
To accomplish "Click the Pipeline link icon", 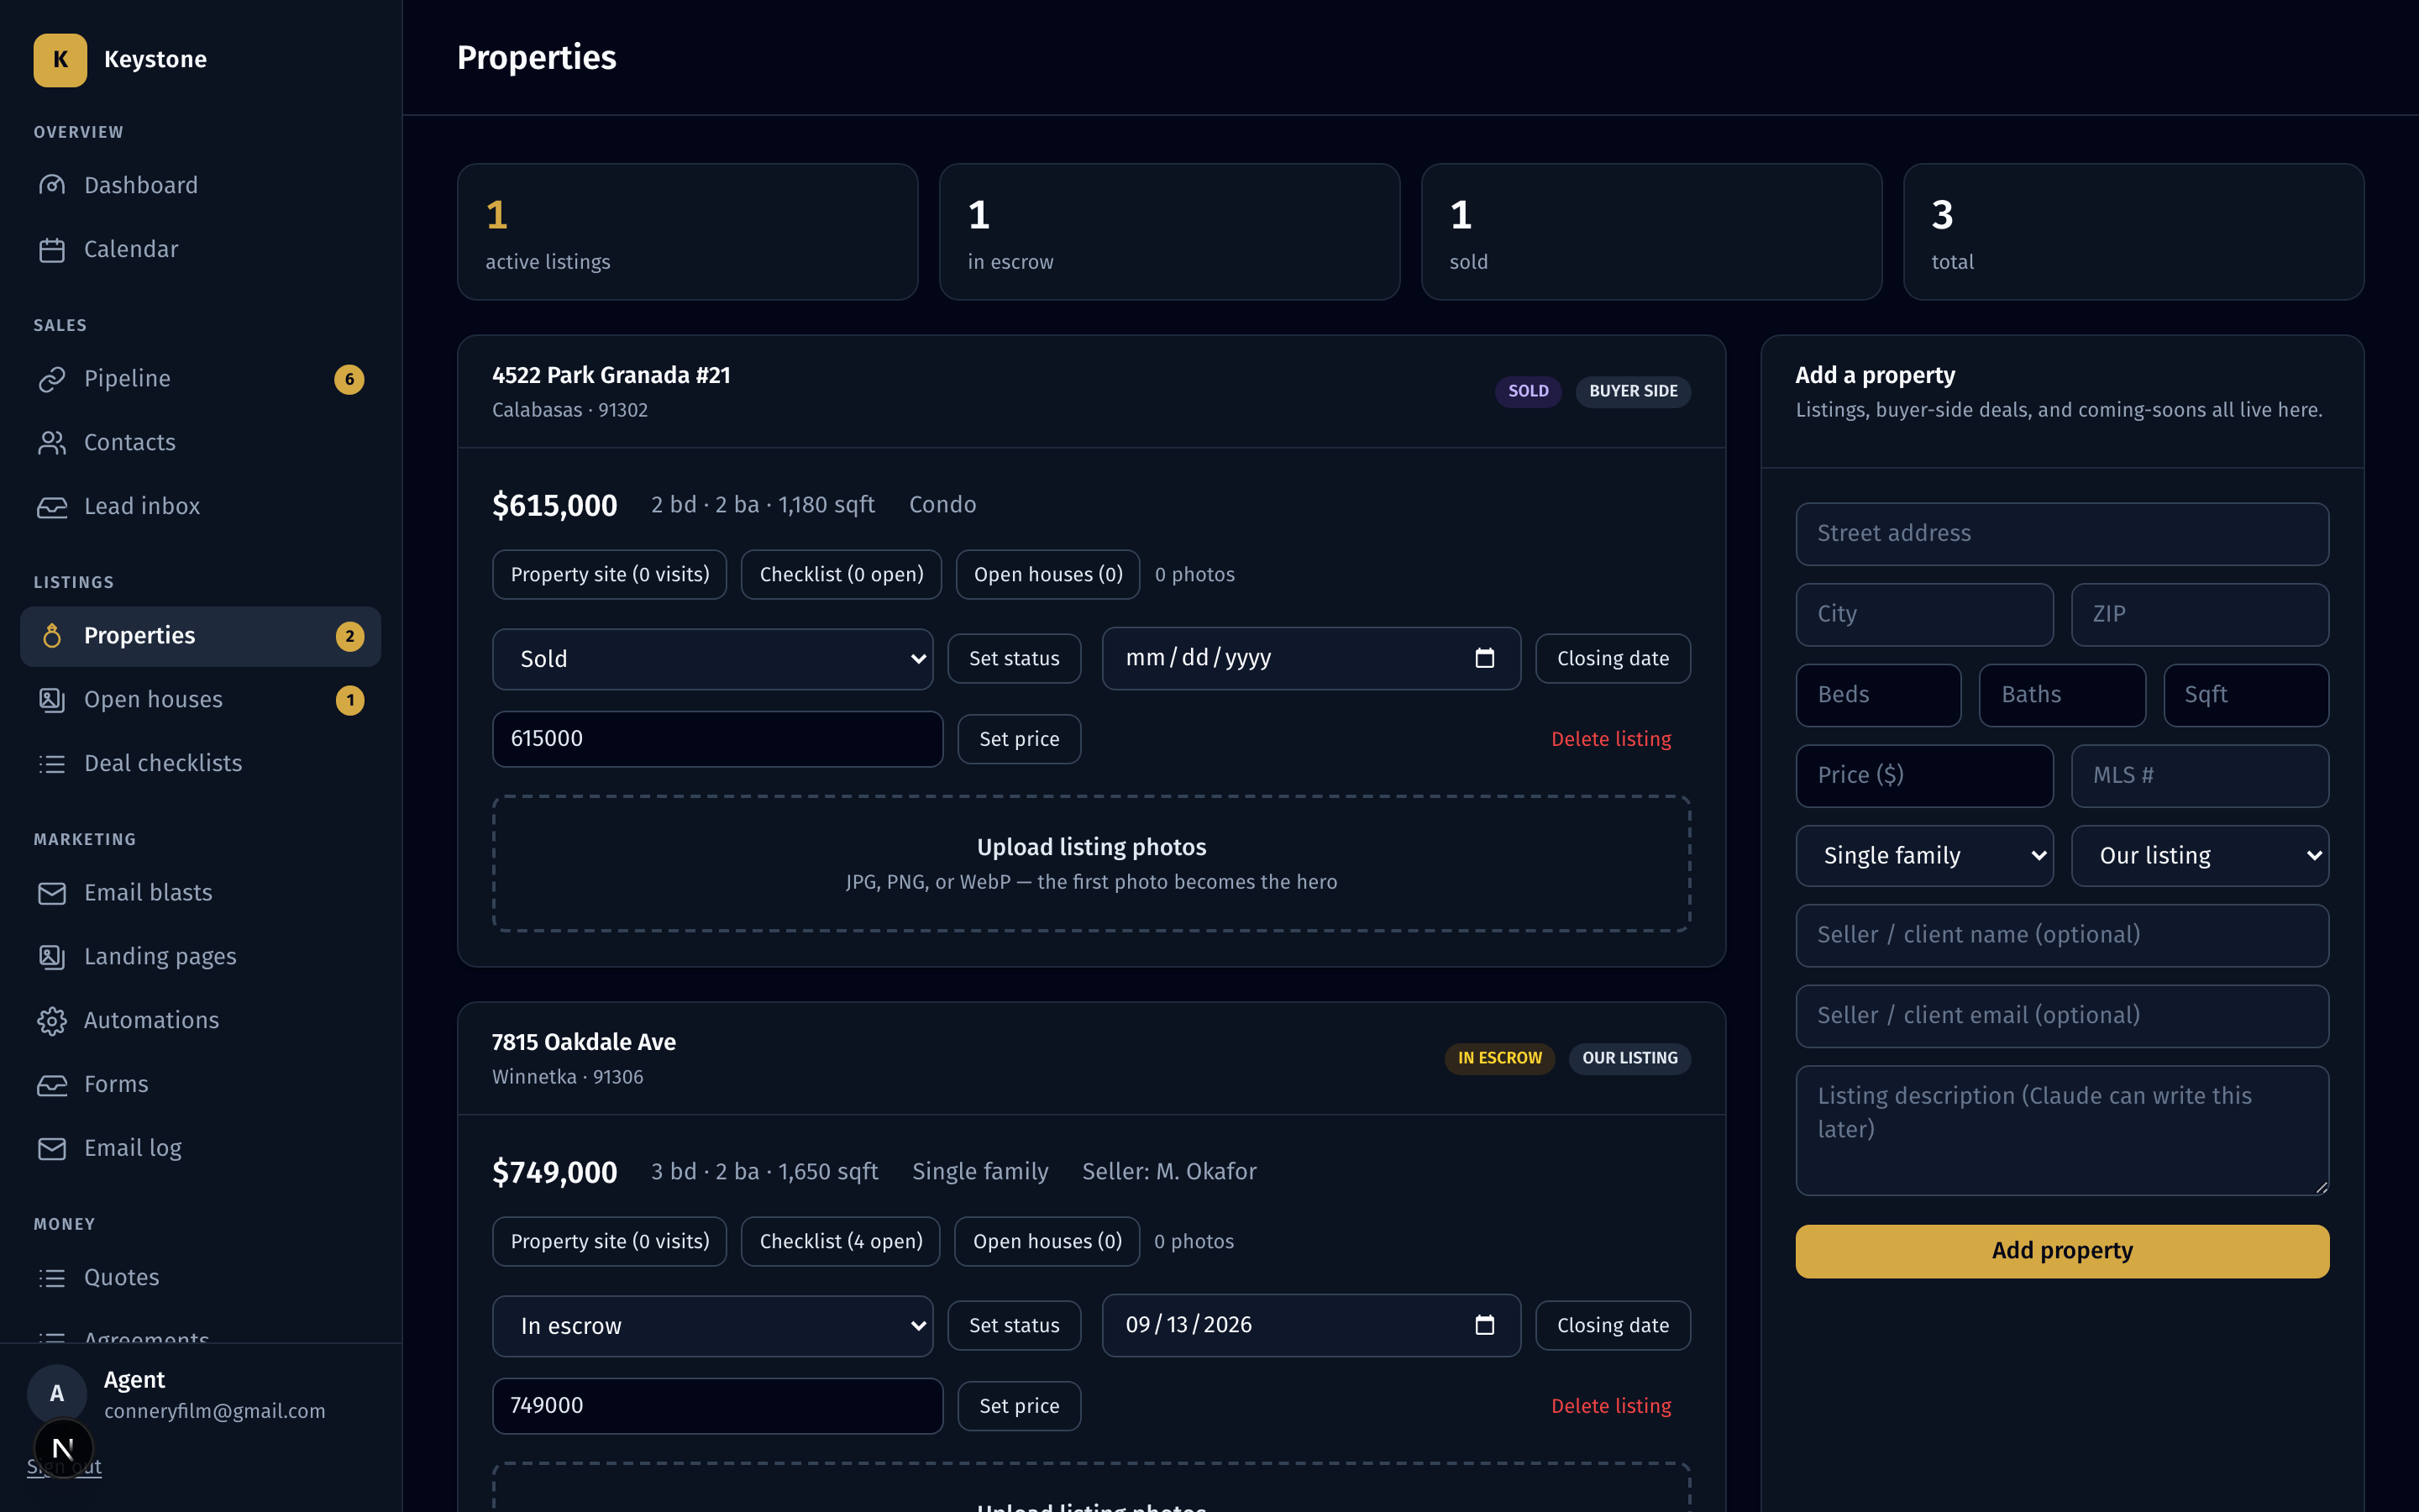I will 52,379.
